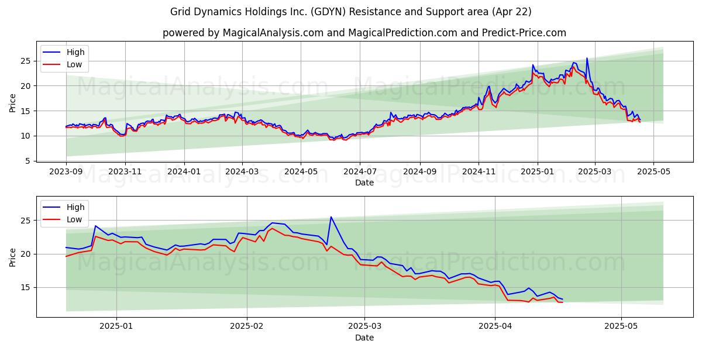Click 'High' in the top chart legend
Viewport: 702px width, 351px height.
point(75,52)
